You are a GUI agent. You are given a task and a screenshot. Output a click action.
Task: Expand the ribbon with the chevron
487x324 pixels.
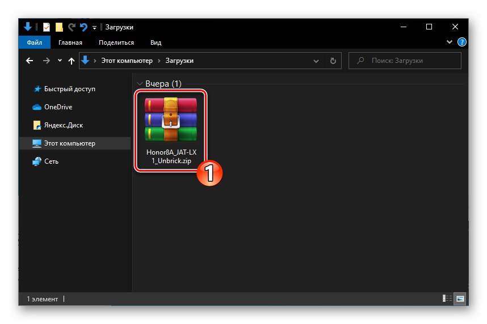(x=449, y=42)
